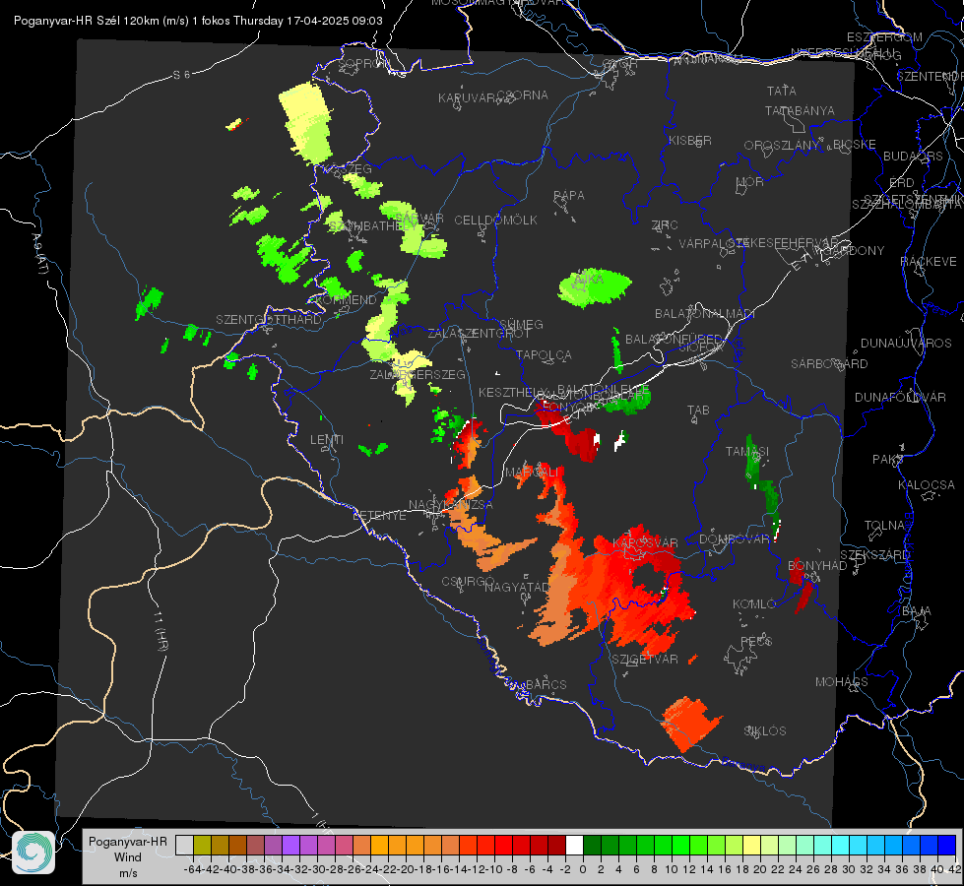
Task: Click the CELLDOMOLK label
Action: [496, 221]
